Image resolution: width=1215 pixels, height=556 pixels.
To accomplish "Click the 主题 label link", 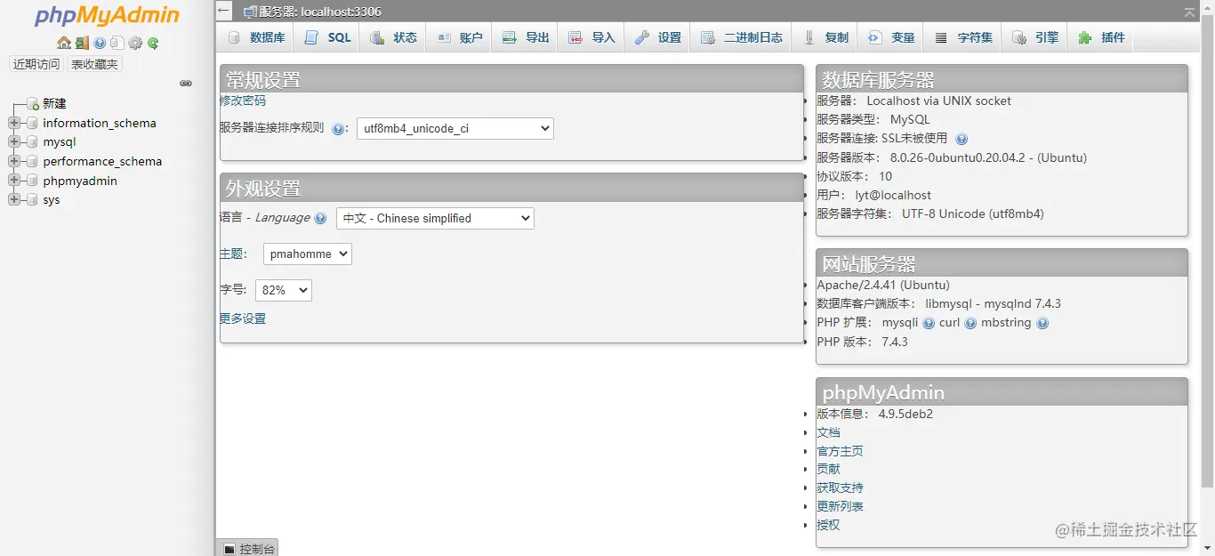I will click(231, 254).
